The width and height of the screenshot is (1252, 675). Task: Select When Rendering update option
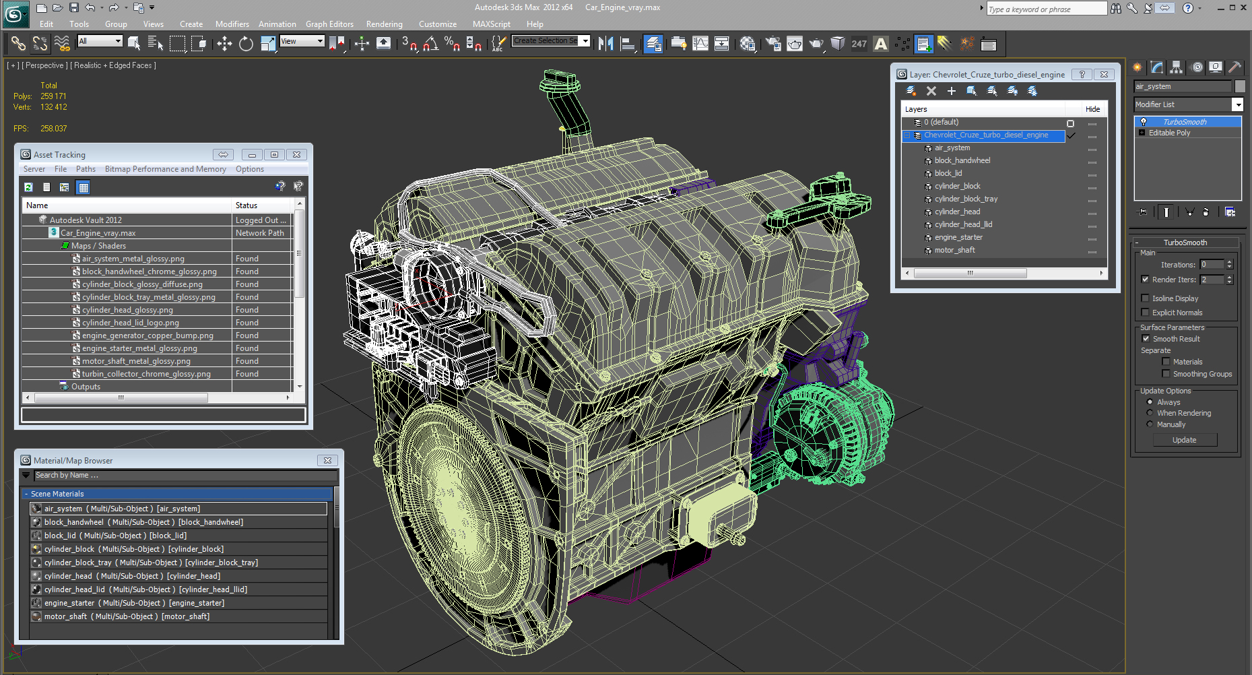point(1150,412)
